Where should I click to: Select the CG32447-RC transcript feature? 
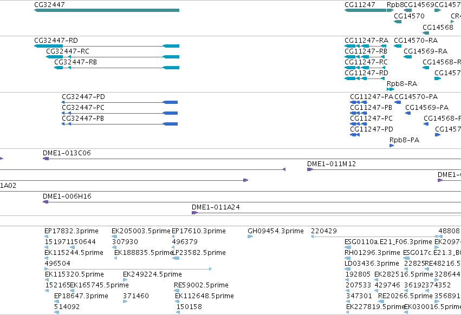pyautogui.click(x=113, y=57)
